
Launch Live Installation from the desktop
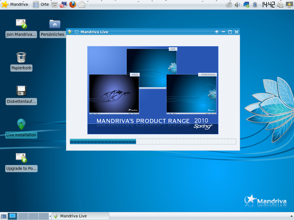(x=21, y=123)
